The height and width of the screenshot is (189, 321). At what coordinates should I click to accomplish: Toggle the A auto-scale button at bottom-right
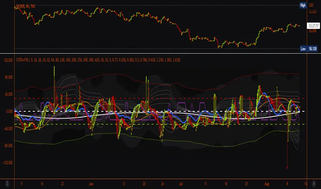pos(314,184)
